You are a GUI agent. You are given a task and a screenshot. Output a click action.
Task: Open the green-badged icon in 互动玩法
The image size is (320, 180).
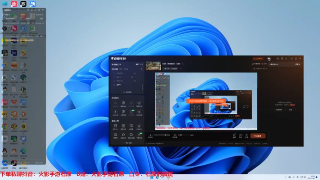click(x=131, y=112)
